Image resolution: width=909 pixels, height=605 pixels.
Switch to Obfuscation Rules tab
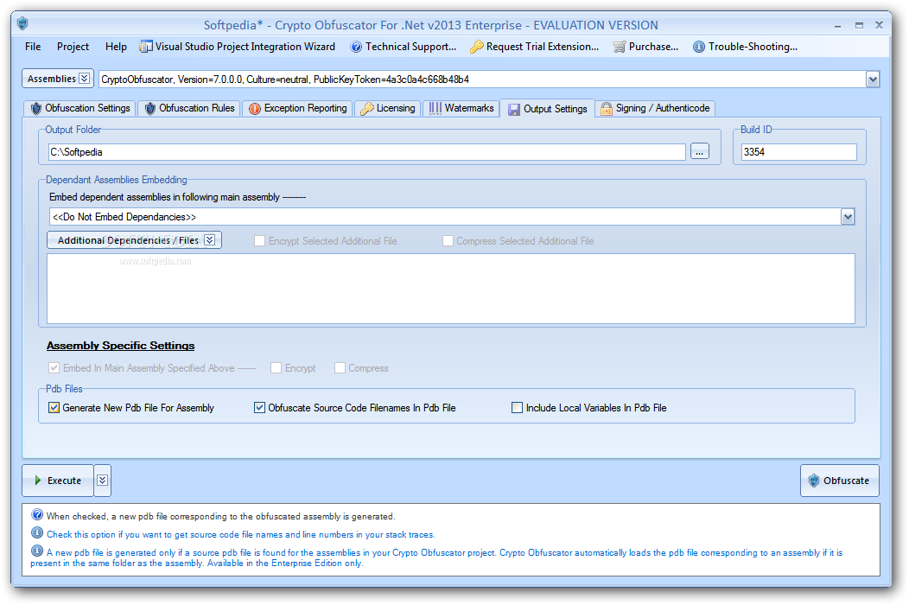click(x=189, y=109)
